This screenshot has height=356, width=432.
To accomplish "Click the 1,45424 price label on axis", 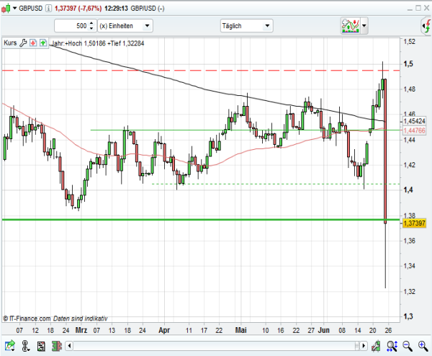I will click(x=415, y=121).
